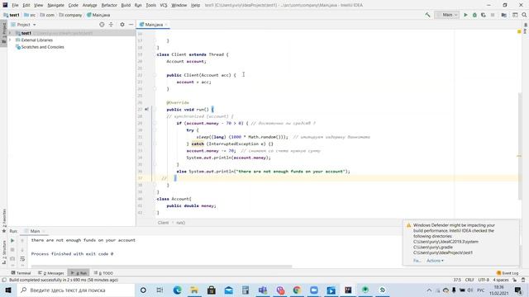Open File Explorer from the taskbar
Image resolution: width=529 pixels, height=297 pixels.
pyautogui.click(x=194, y=290)
